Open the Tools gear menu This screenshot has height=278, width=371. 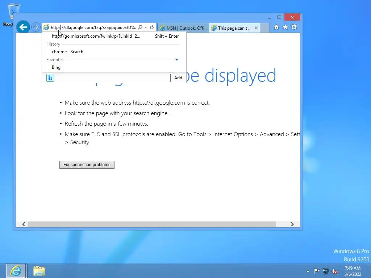pos(294,27)
